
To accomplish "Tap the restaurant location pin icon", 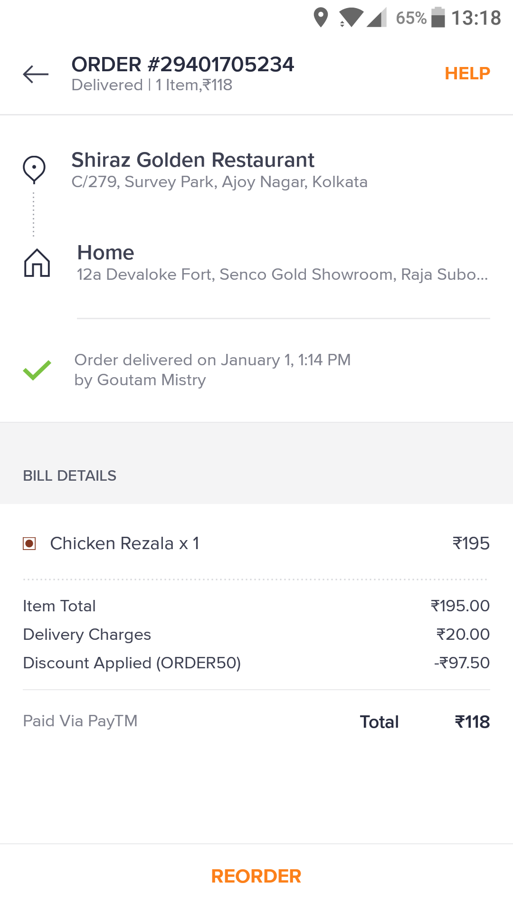I will [x=34, y=169].
